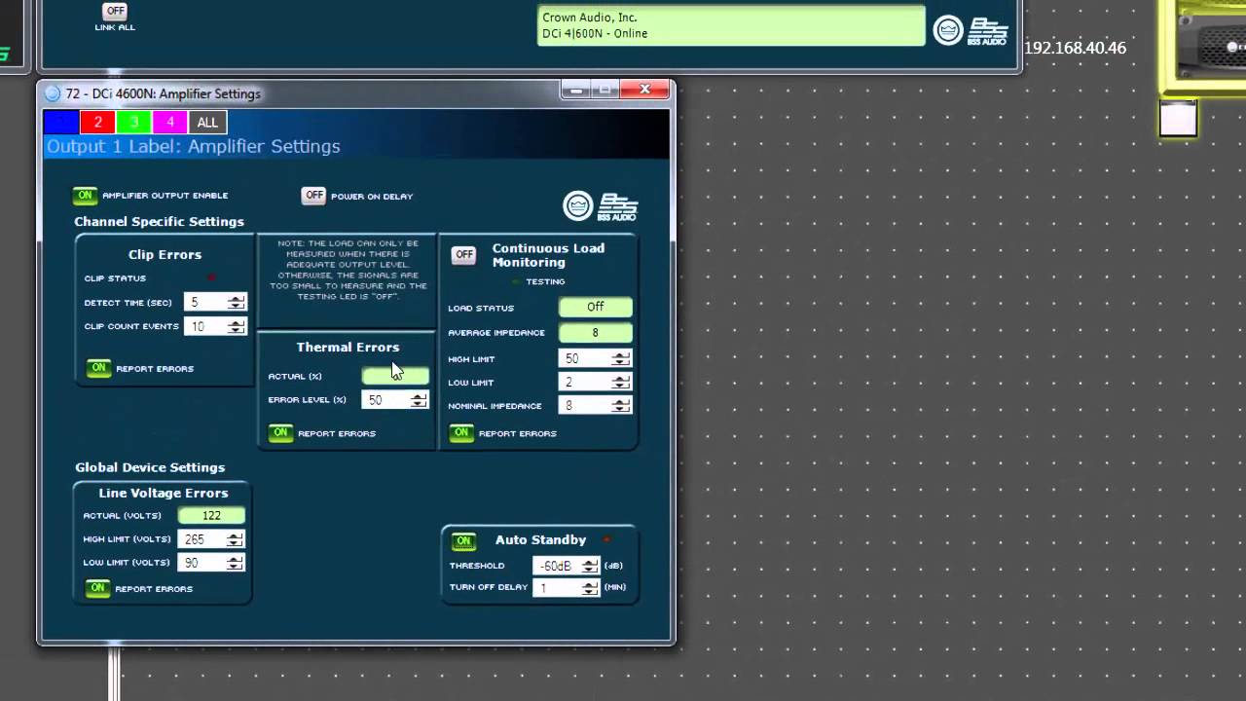Toggle the Power On Delay switch

tap(313, 196)
